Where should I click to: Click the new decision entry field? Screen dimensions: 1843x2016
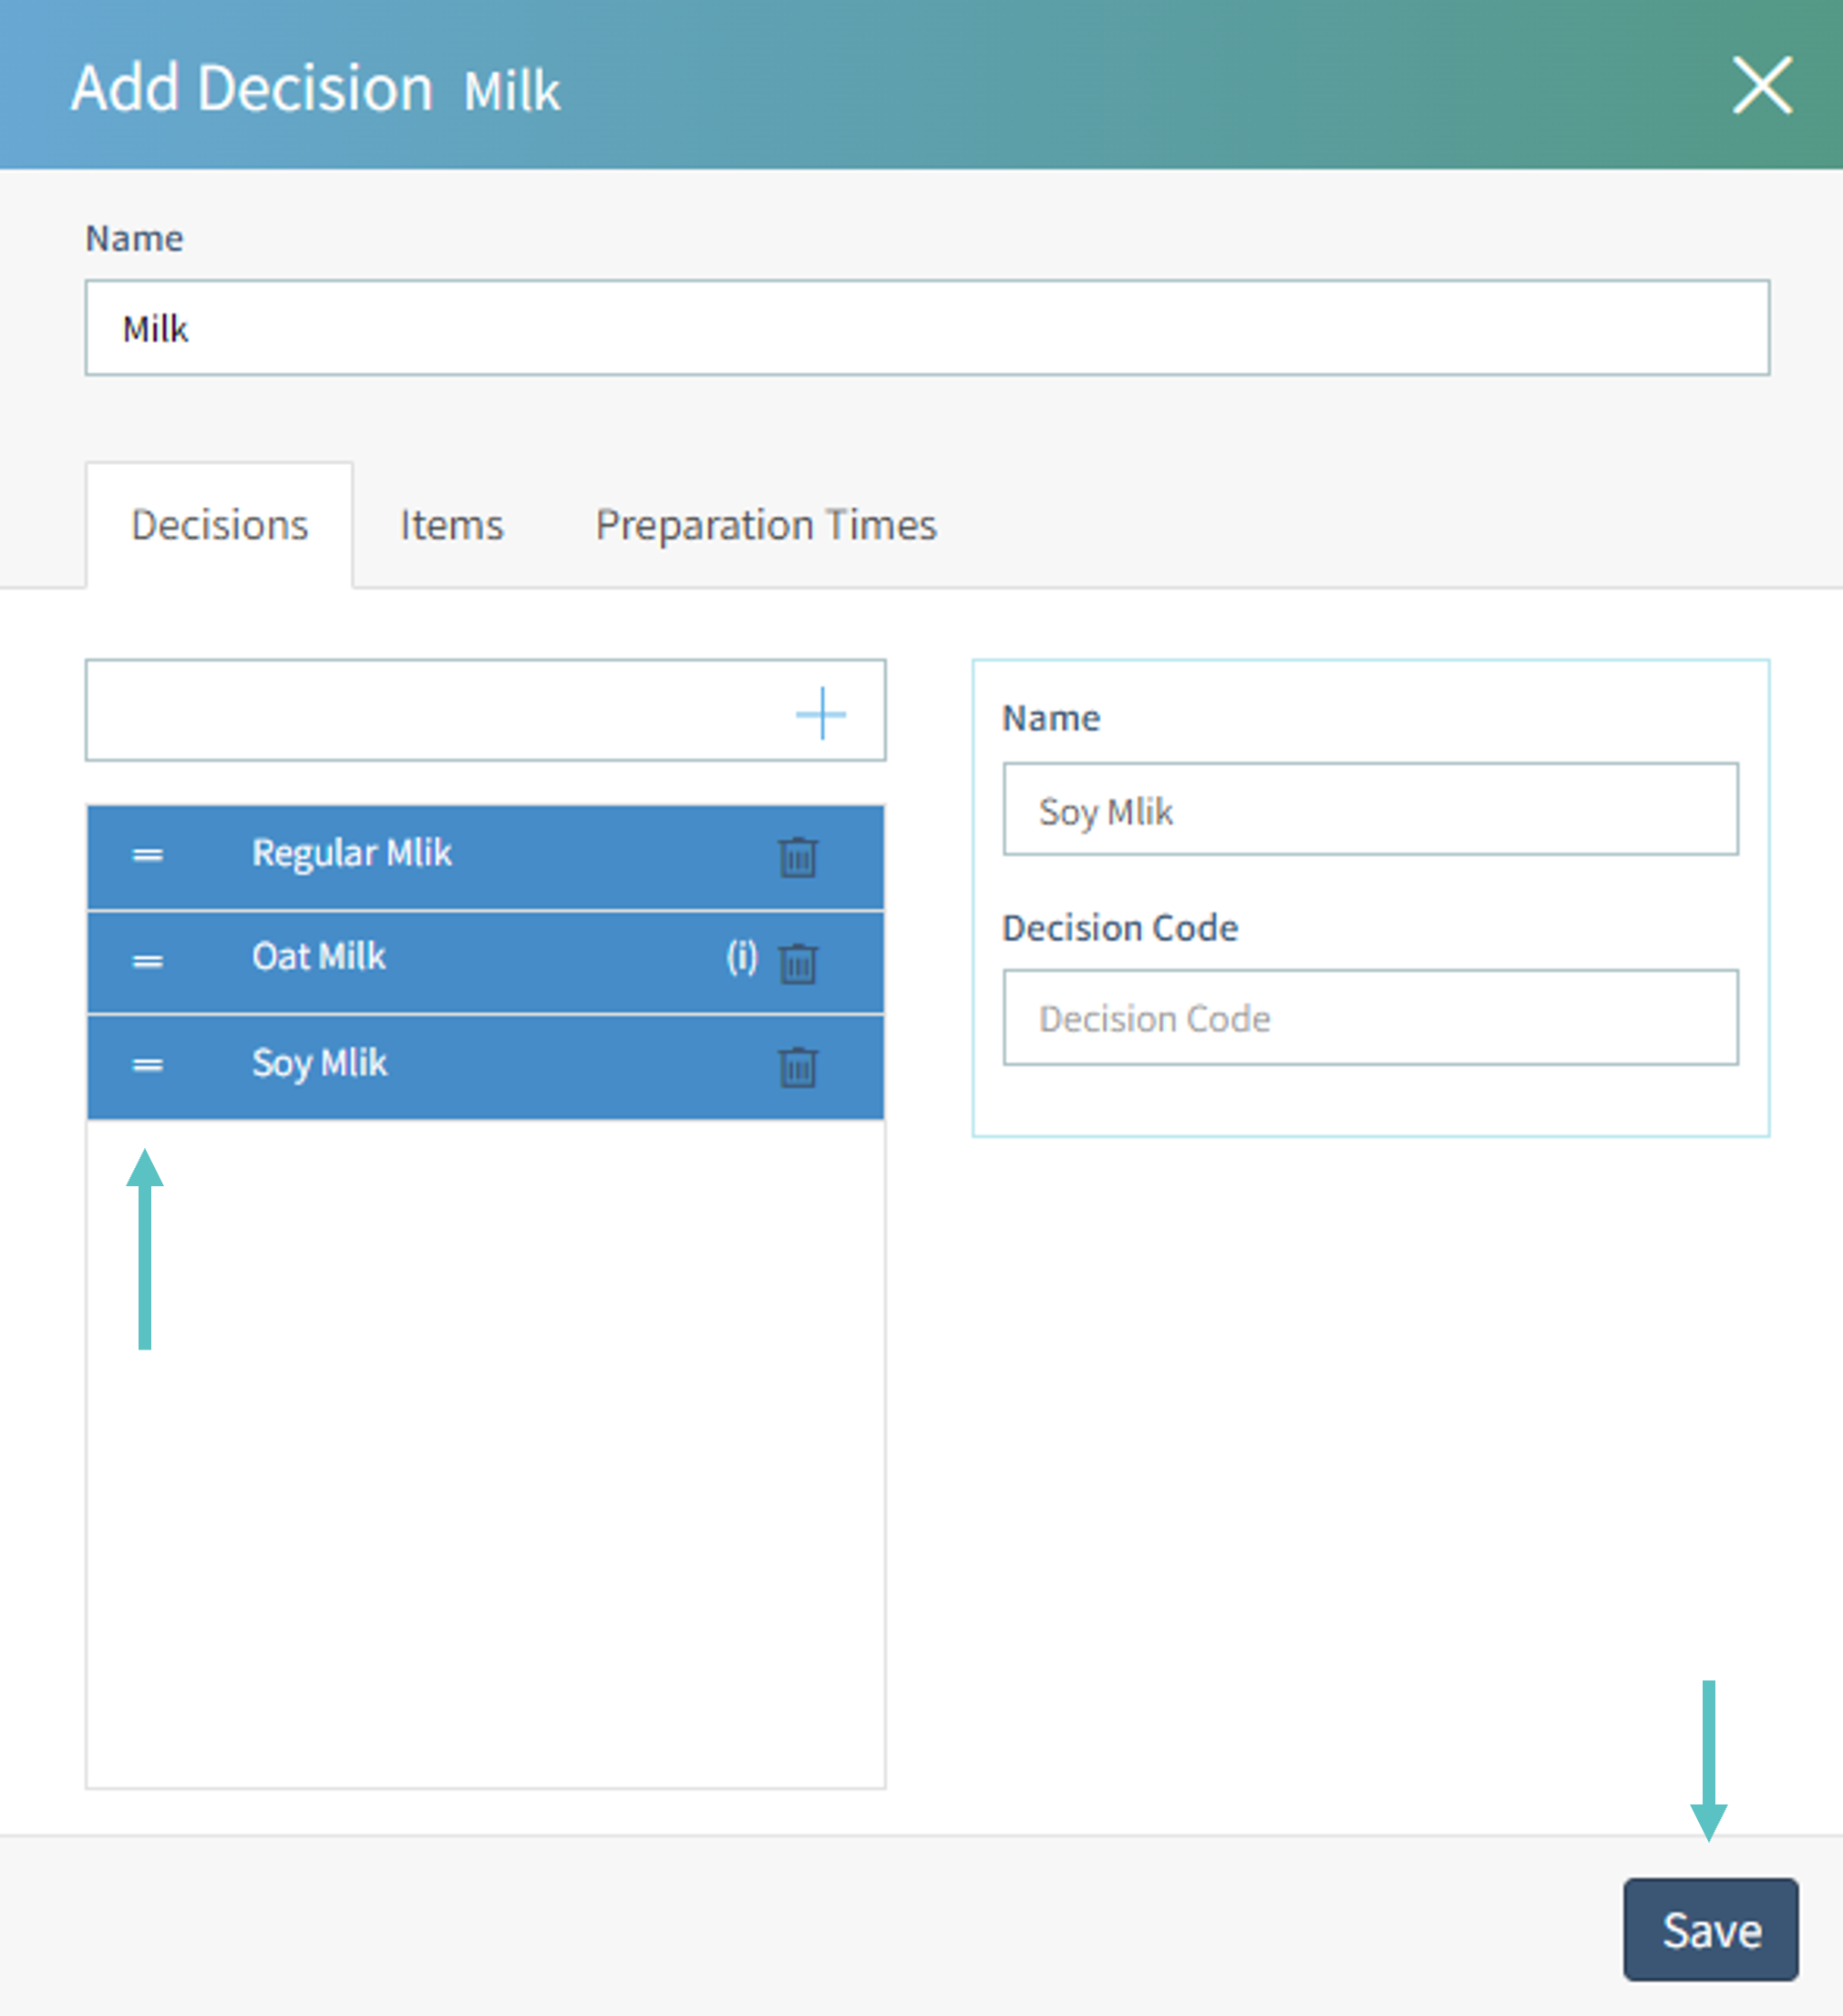click(x=430, y=711)
